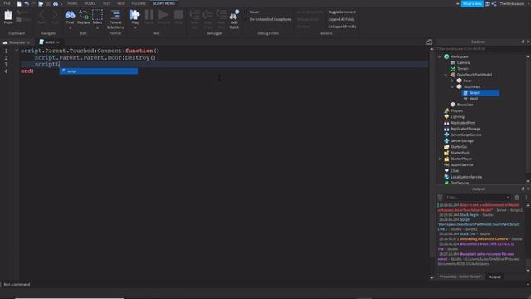The width and height of the screenshot is (531, 299).
Task: Click the Add Watch debugger icon
Action: [234, 15]
